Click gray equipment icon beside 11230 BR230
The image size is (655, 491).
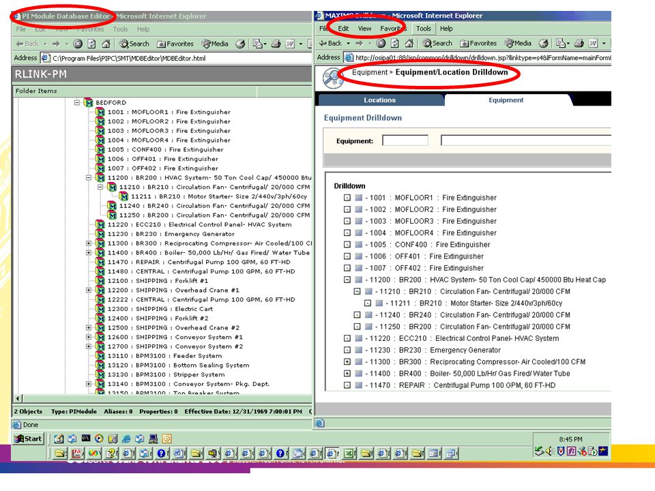[x=358, y=350]
